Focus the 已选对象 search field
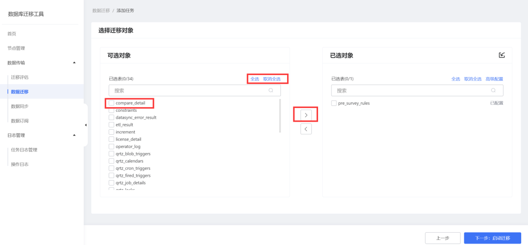The height and width of the screenshot is (245, 528). [x=417, y=91]
